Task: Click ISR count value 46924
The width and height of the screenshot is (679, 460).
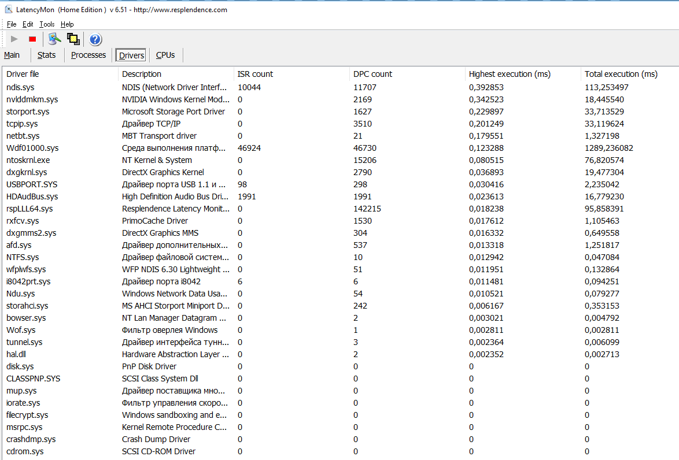Action: tap(249, 148)
